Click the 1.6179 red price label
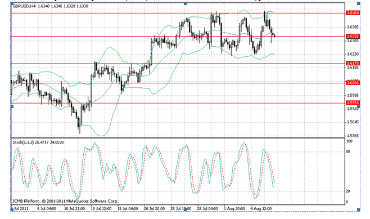The height and width of the screenshot is (219, 370). point(353,63)
